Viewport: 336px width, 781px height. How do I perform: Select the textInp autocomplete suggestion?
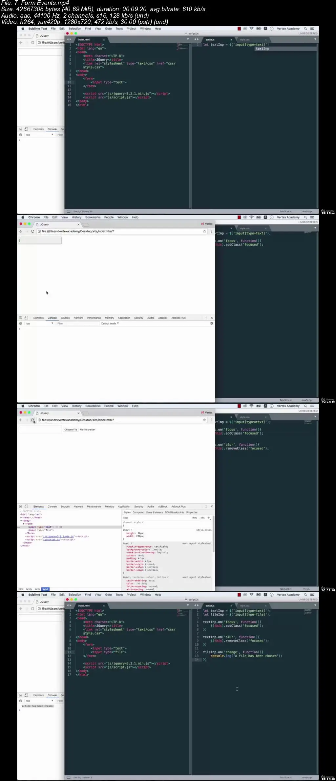click(x=285, y=49)
